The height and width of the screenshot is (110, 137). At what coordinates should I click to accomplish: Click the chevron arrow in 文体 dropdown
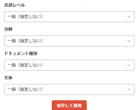pos(129,89)
